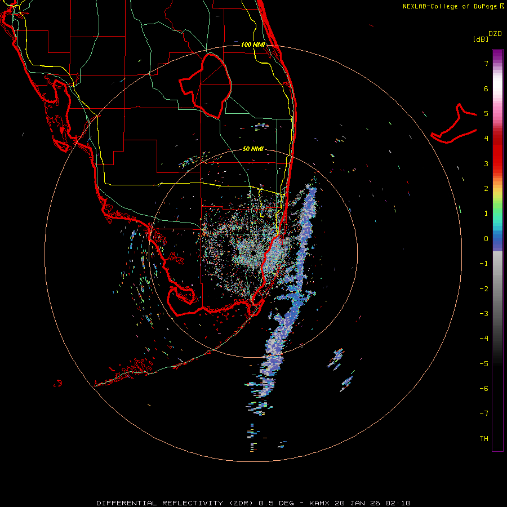The height and width of the screenshot is (507, 507).
Task: Click the [dB] units label
Action: [x=481, y=39]
